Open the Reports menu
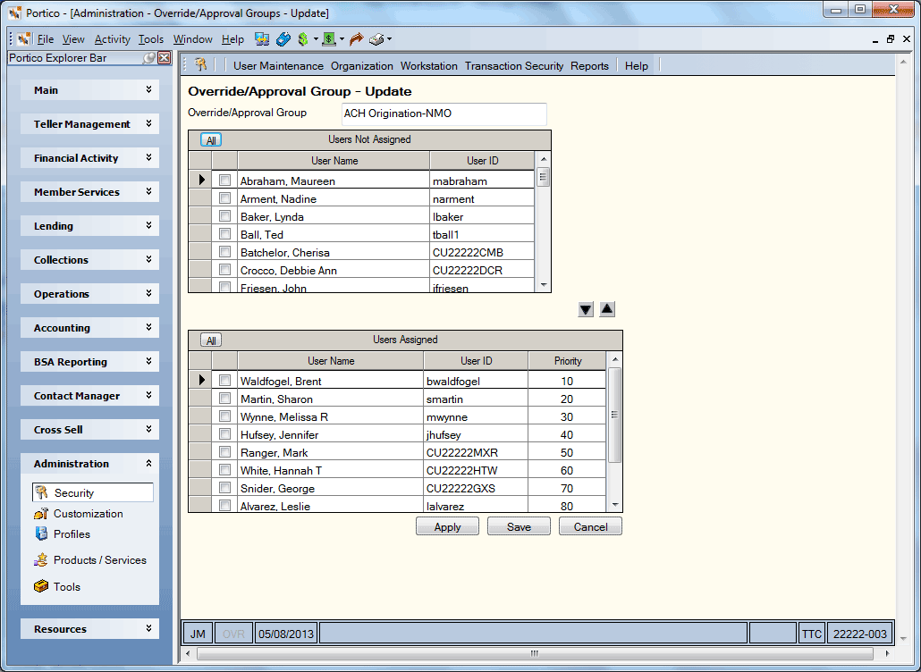This screenshot has height=672, width=921. pos(590,66)
